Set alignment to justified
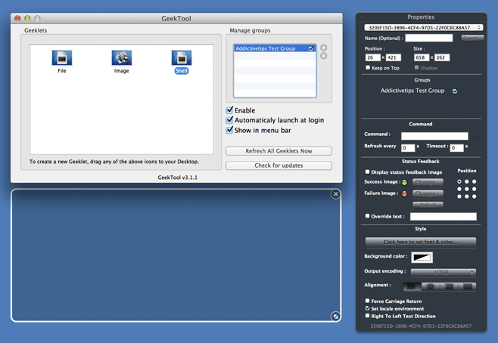The image size is (498, 343). click(x=467, y=286)
